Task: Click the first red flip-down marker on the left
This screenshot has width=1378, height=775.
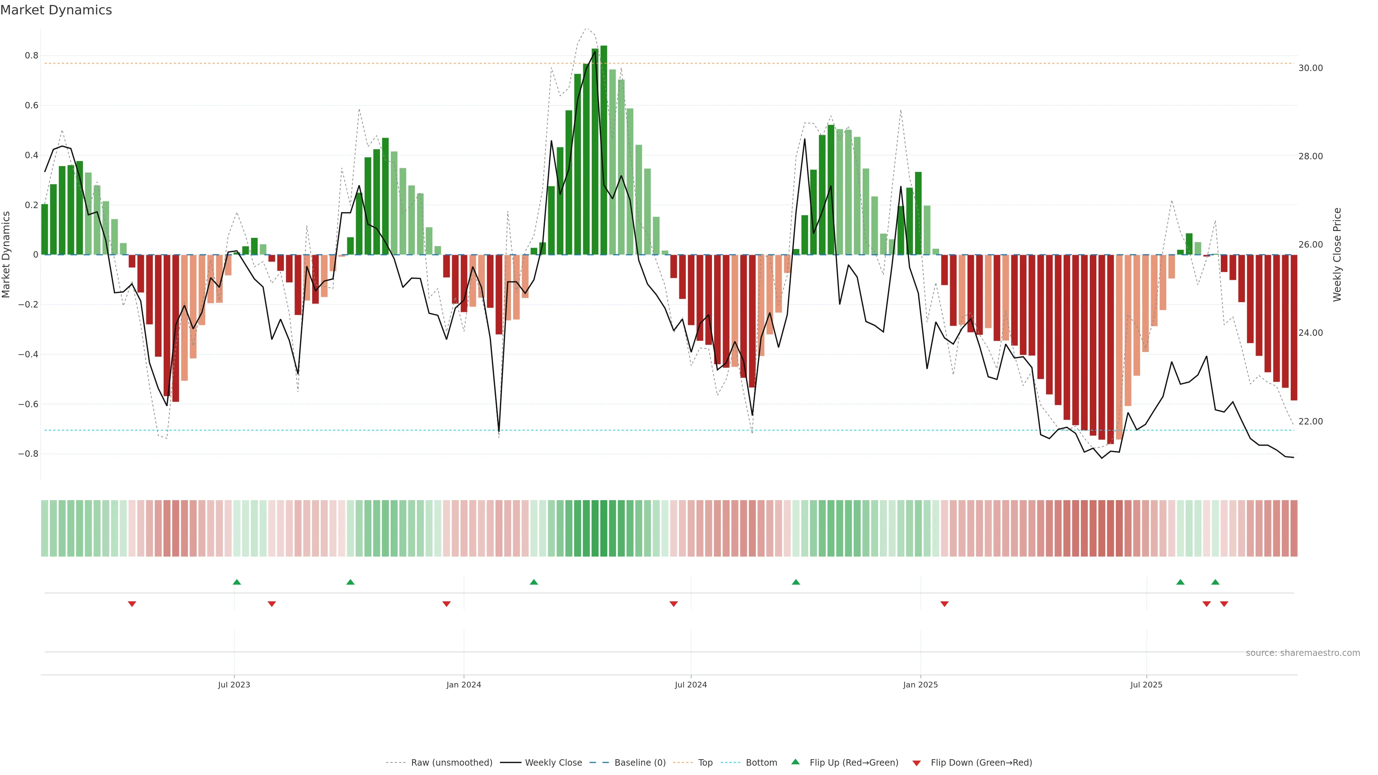Action: 132,604
